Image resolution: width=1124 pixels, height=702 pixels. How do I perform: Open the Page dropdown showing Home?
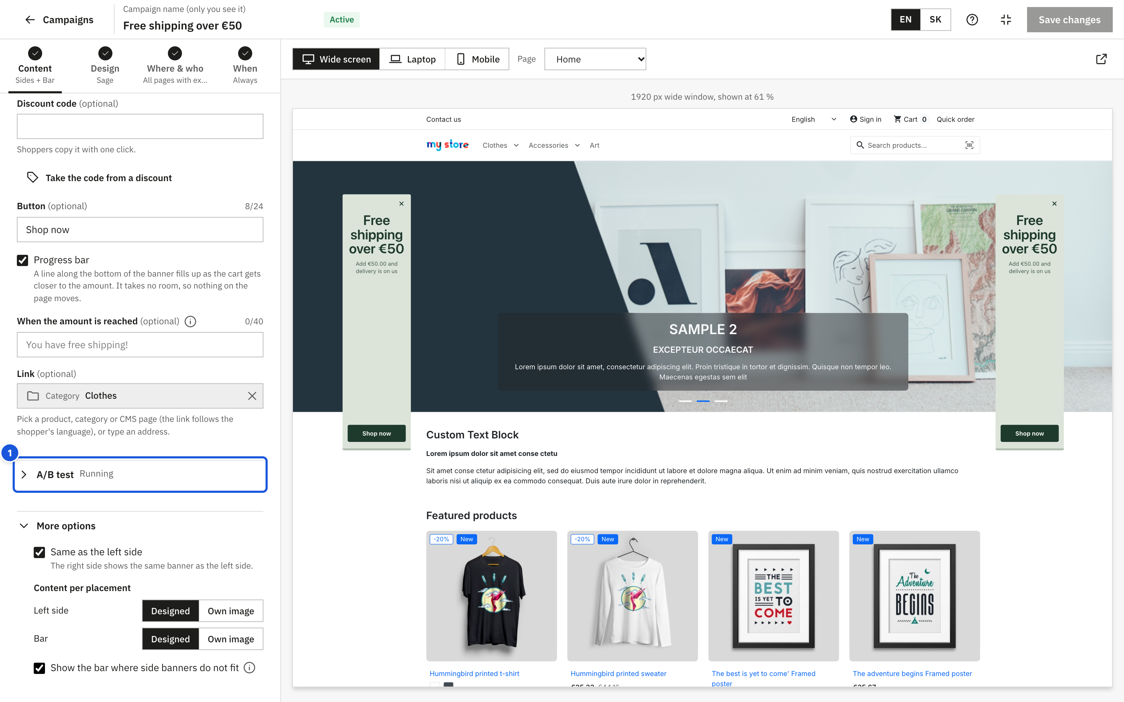coord(595,59)
